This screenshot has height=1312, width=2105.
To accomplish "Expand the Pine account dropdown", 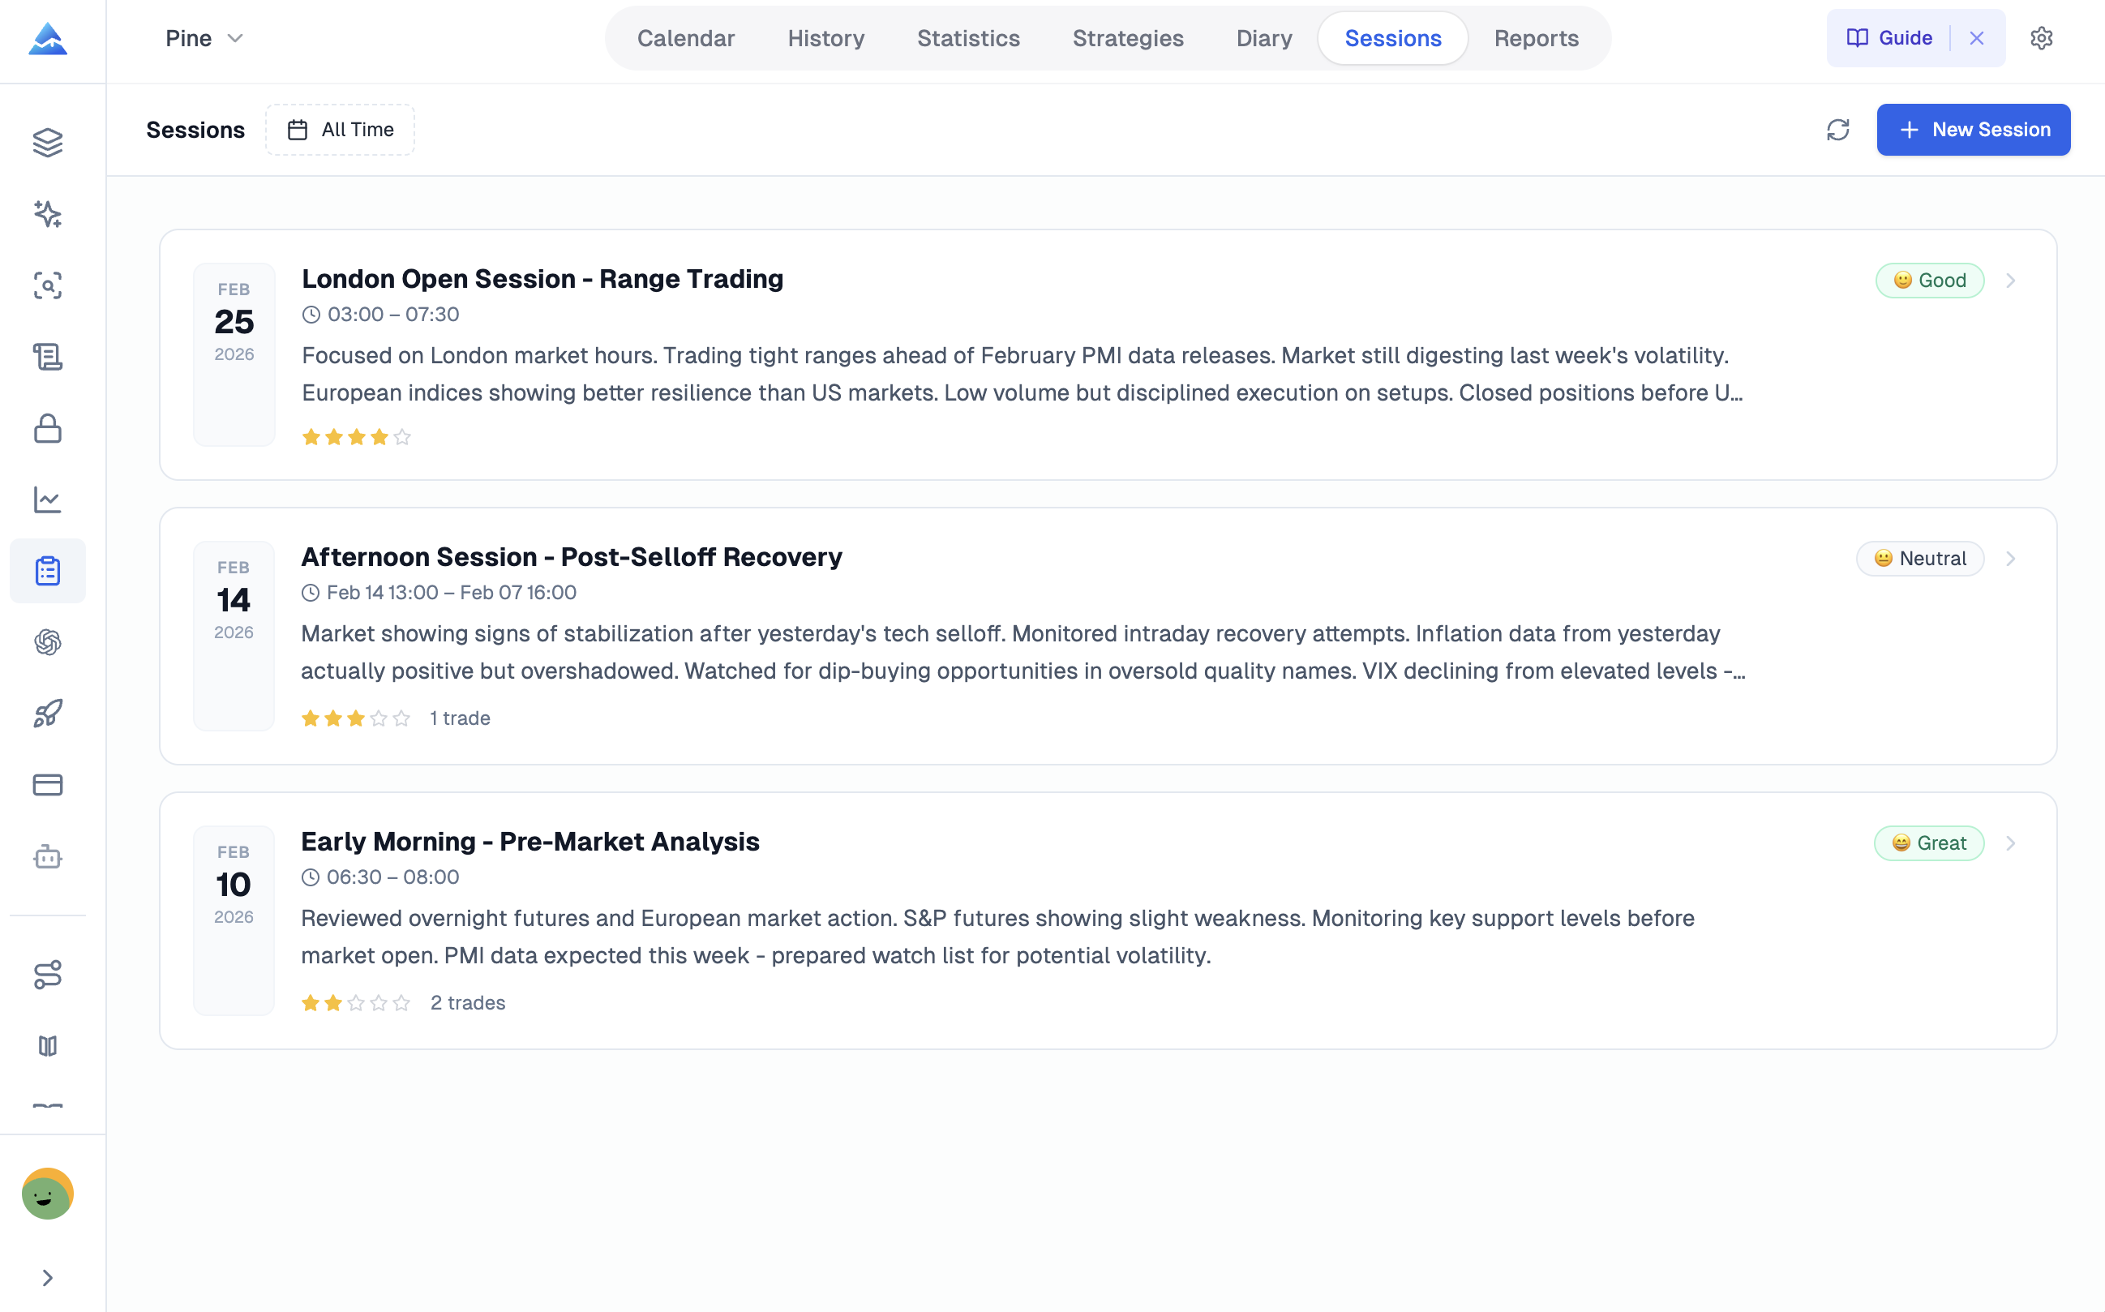I will coord(205,38).
